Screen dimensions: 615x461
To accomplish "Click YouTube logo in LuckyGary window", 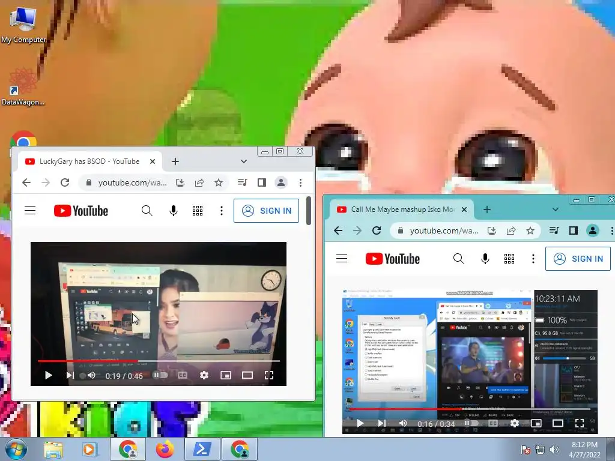I will point(81,211).
